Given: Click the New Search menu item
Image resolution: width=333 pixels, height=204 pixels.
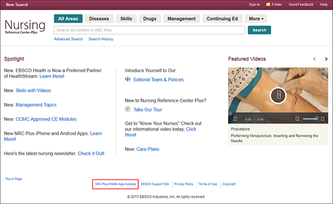Looking at the screenshot, I should [x=17, y=4].
